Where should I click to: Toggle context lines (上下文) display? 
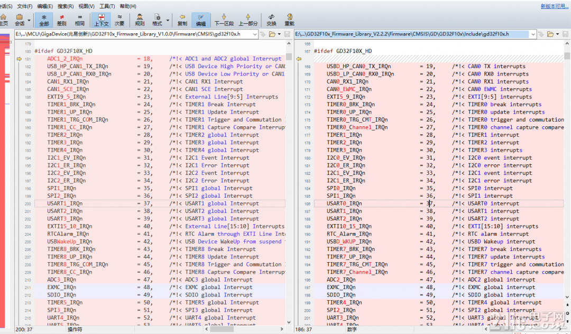101,20
